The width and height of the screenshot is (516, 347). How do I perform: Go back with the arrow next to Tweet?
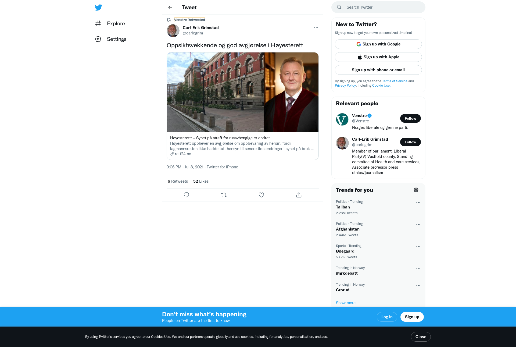pos(170,7)
